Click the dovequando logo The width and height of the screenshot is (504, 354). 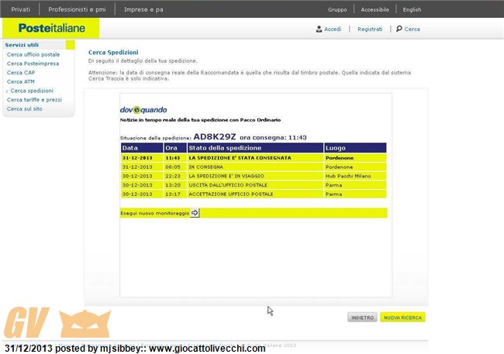click(143, 110)
